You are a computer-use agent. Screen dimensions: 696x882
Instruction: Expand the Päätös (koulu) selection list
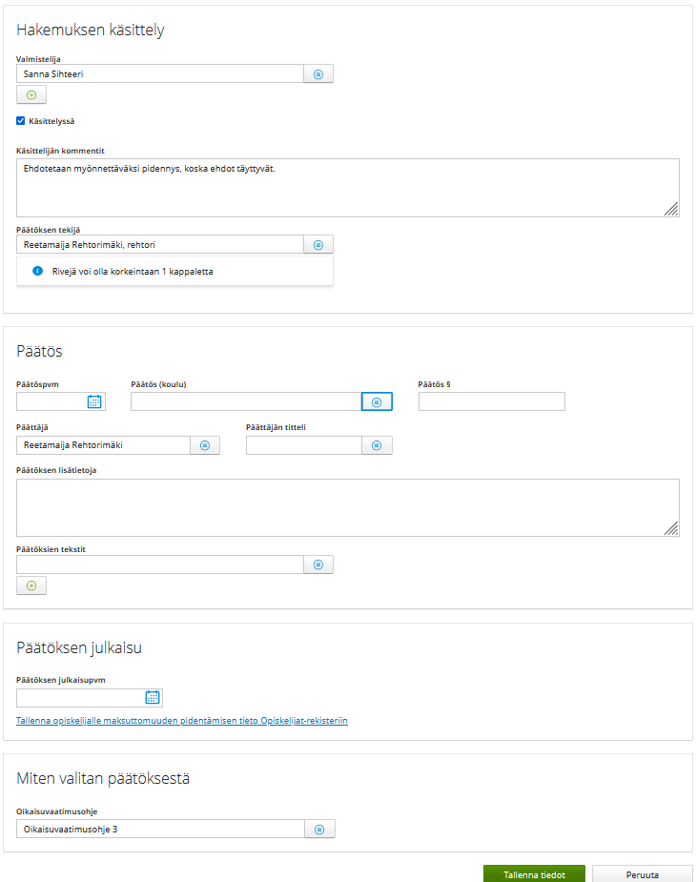[x=377, y=402]
